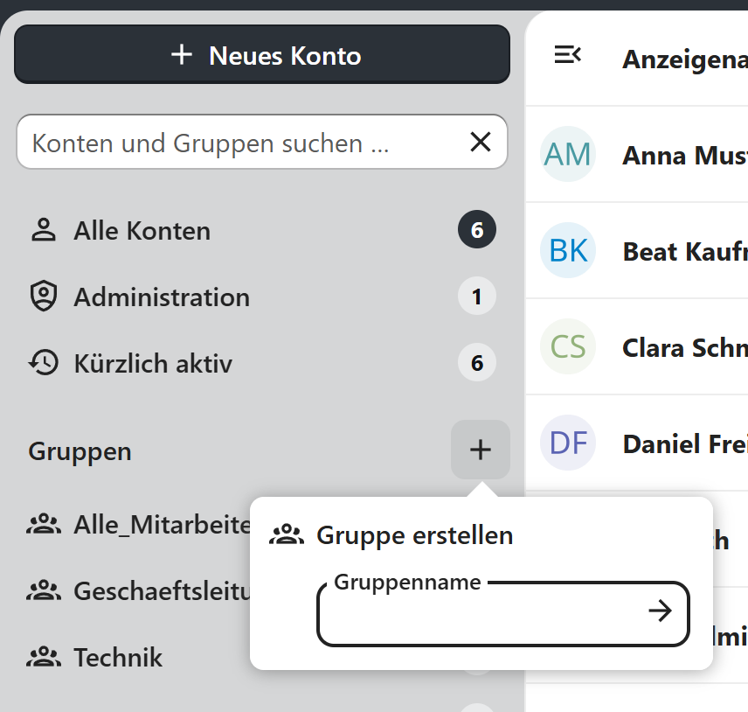Click the AM avatar
This screenshot has width=748, height=712.
pyautogui.click(x=568, y=154)
